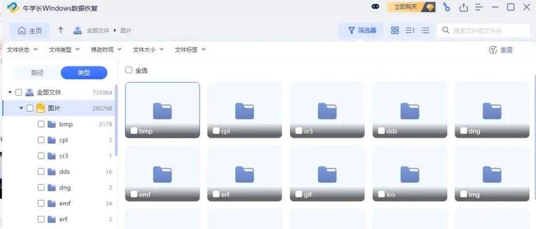
Task: Open the 文件类型 filter dropdown
Action: (x=64, y=50)
